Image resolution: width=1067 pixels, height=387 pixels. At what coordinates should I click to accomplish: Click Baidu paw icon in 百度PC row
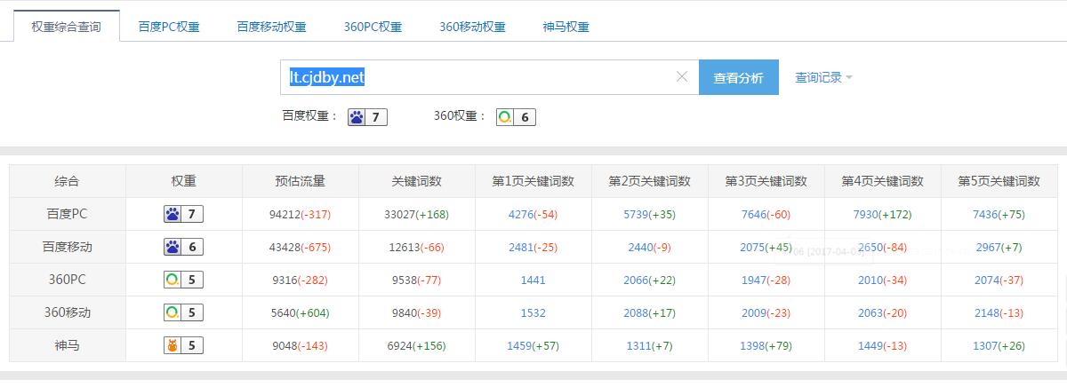173,214
